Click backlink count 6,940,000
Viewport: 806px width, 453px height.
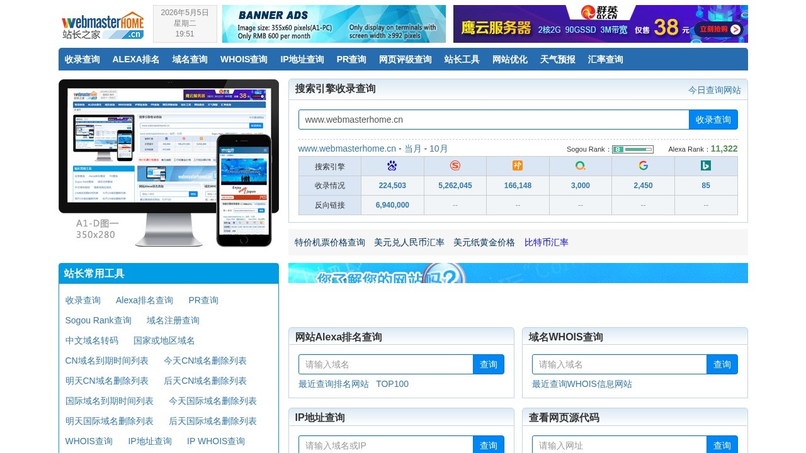click(392, 205)
